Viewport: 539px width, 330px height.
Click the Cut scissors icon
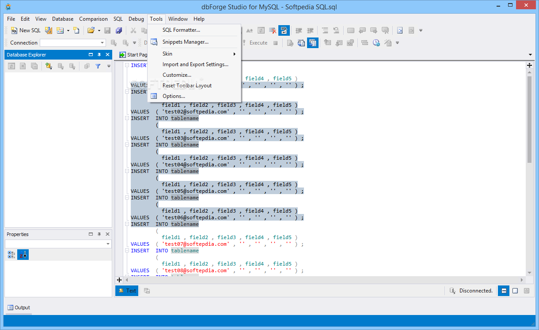[x=133, y=30]
